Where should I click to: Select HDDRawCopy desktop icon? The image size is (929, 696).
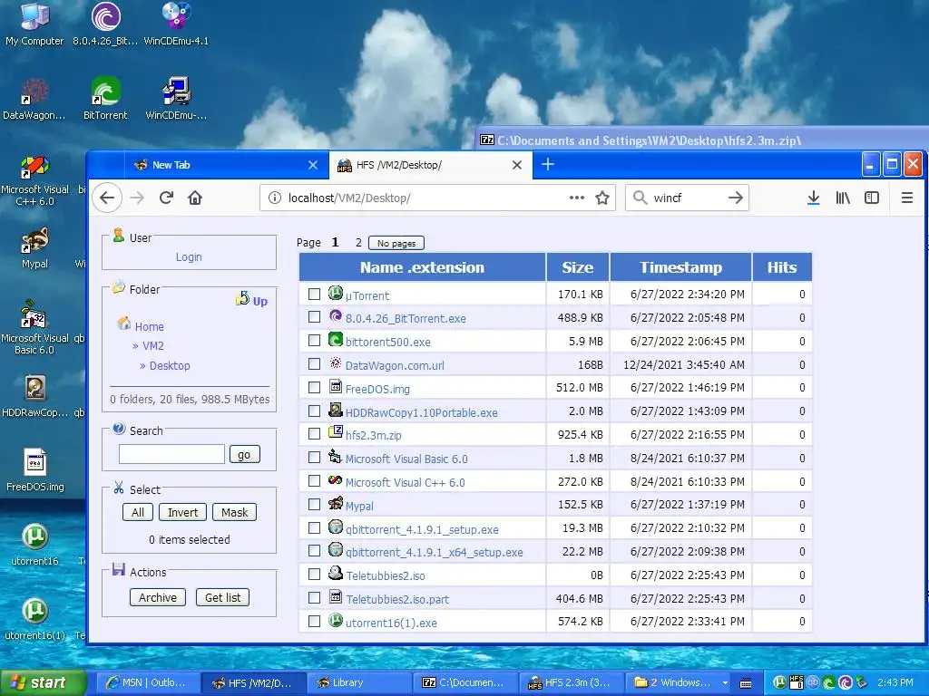coord(35,396)
